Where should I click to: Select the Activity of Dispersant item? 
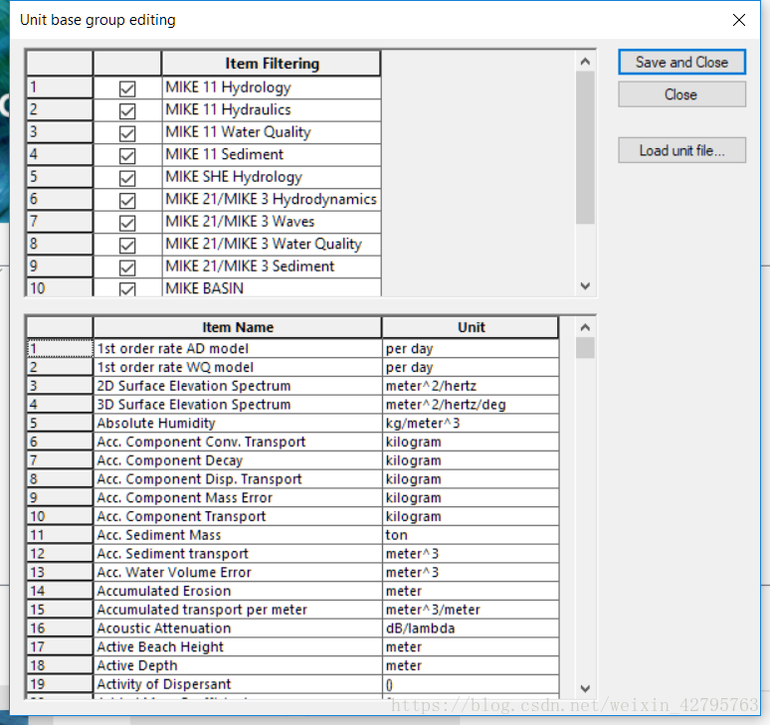point(238,684)
